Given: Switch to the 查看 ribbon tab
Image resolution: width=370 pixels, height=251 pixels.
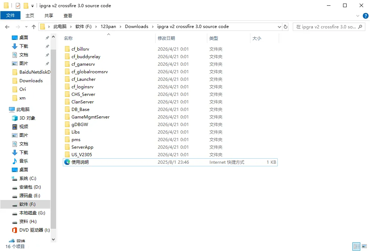Looking at the screenshot, I should (68, 15).
